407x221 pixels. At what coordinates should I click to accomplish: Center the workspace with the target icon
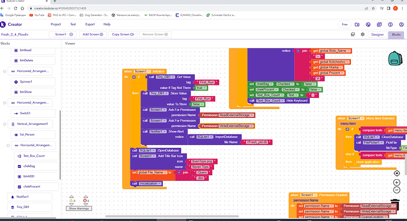click(x=396, y=173)
